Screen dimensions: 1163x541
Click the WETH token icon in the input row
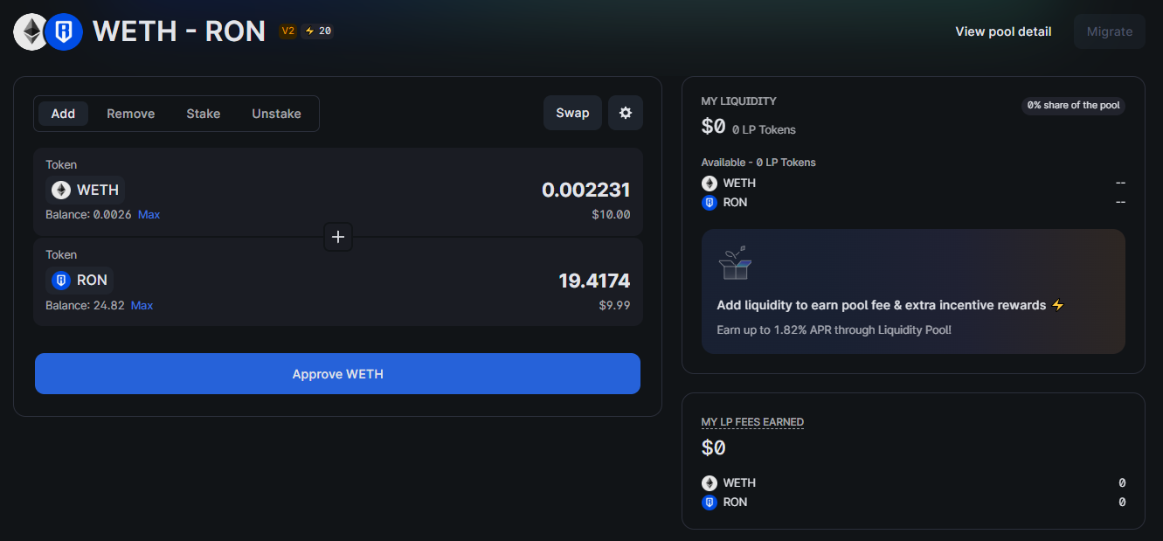coord(59,189)
